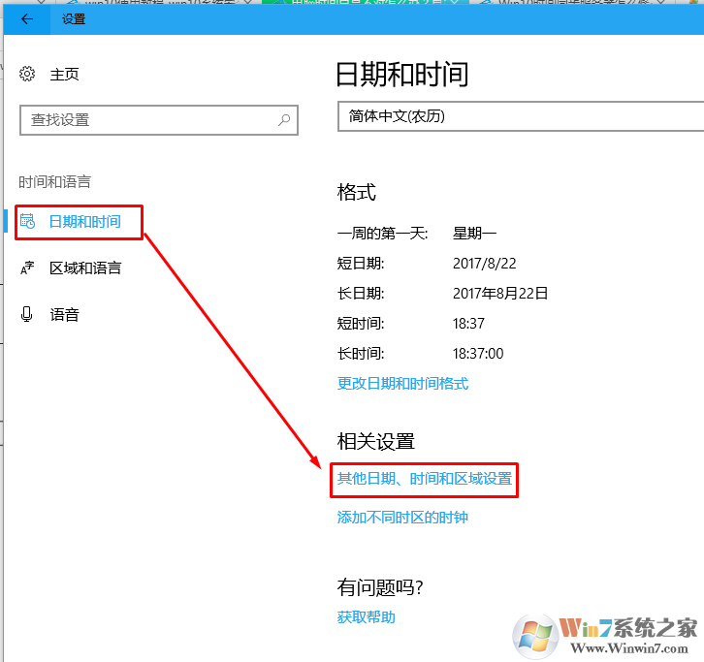Click the calendar-clock icon beside 日期和时间
The width and height of the screenshot is (704, 662).
pyautogui.click(x=28, y=221)
